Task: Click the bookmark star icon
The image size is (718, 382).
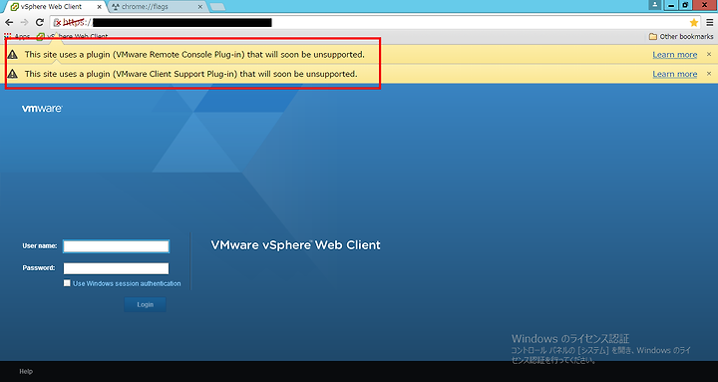Action: [x=694, y=23]
